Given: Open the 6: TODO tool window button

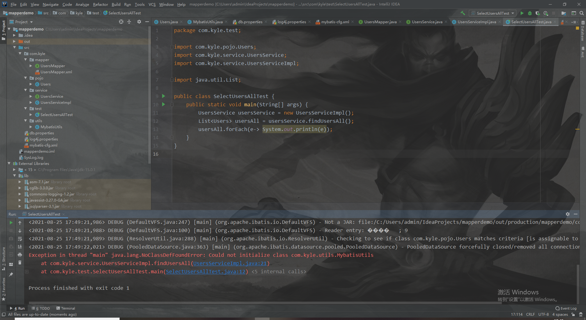Looking at the screenshot, I should tap(41, 308).
